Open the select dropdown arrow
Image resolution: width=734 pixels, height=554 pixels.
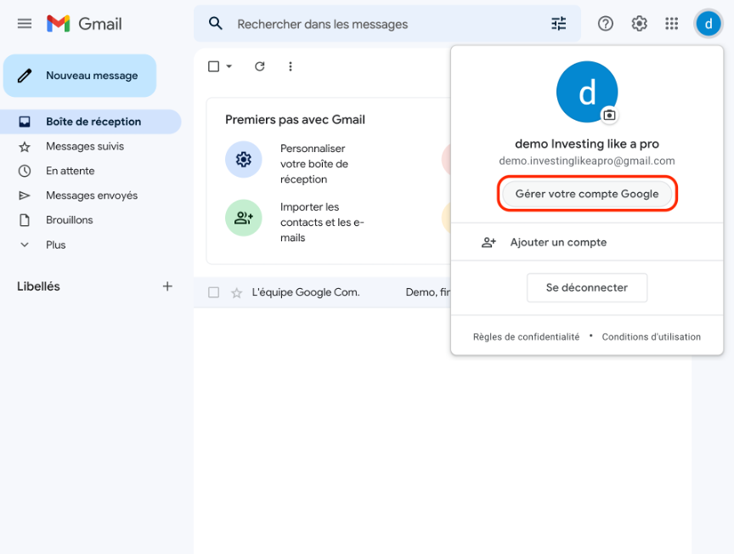coord(229,66)
